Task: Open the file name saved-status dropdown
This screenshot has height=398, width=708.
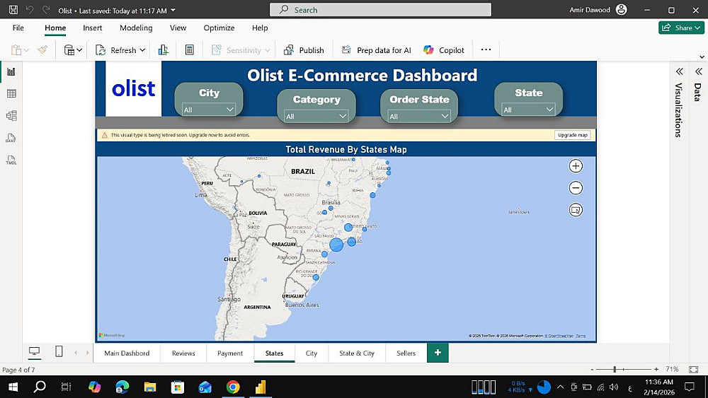Action: pyautogui.click(x=173, y=10)
